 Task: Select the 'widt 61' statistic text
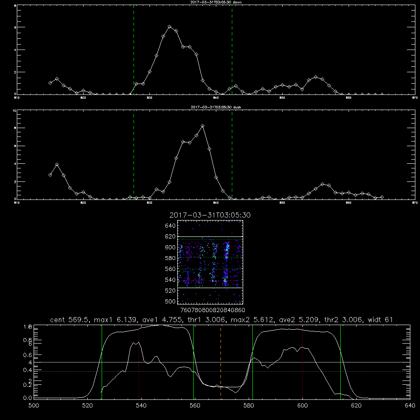pos(381,320)
